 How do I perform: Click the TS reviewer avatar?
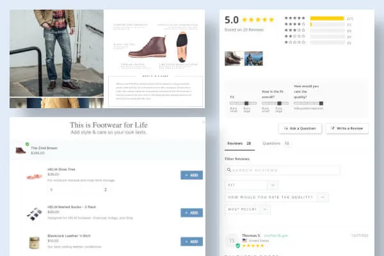click(232, 241)
